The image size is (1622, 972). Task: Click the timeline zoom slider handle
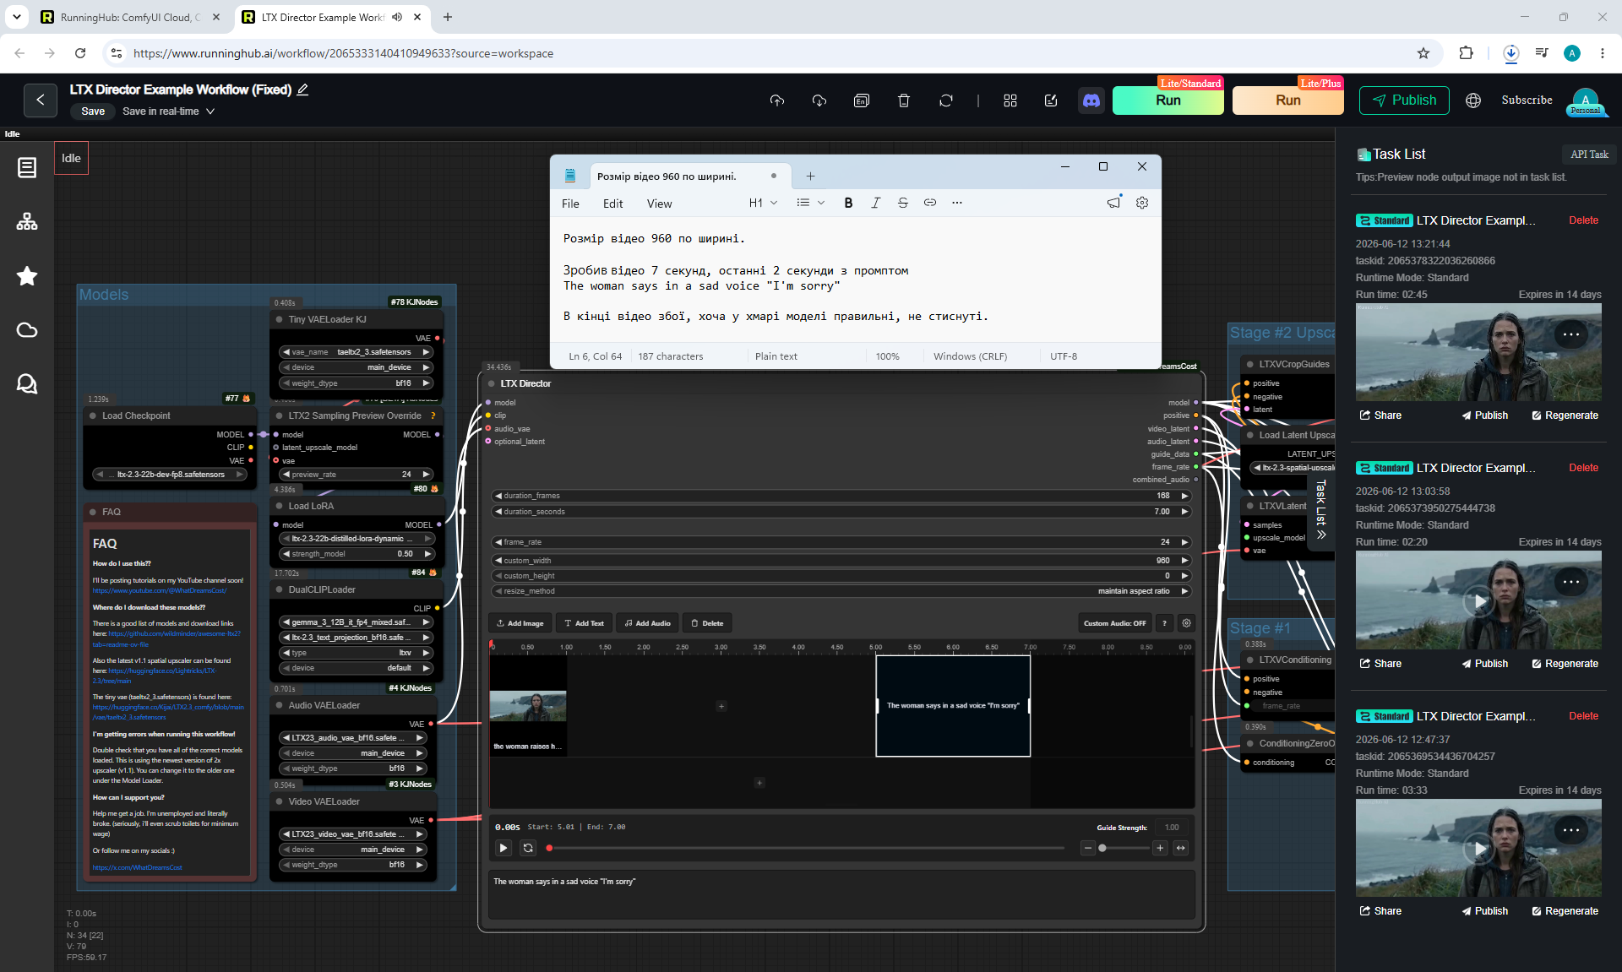(x=1102, y=848)
